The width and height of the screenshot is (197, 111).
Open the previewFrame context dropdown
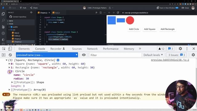click(x=47, y=55)
